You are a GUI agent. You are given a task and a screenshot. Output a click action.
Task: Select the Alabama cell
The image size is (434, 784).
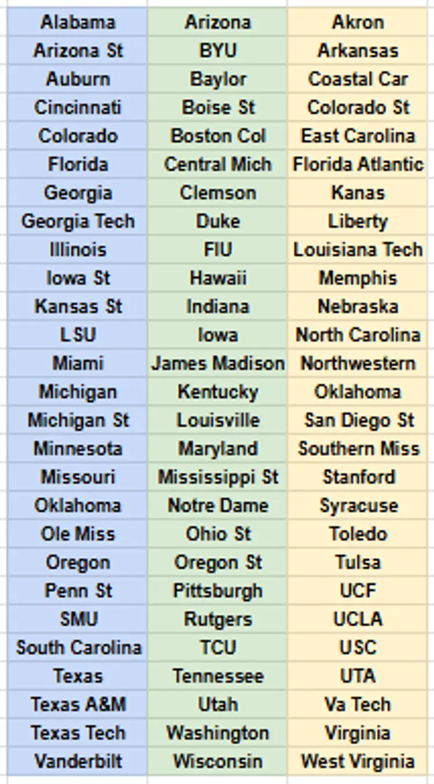[78, 22]
